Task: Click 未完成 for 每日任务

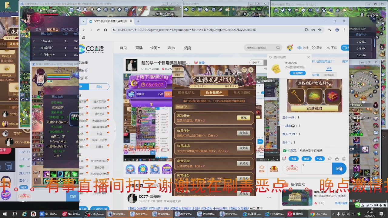Action: pos(244,133)
